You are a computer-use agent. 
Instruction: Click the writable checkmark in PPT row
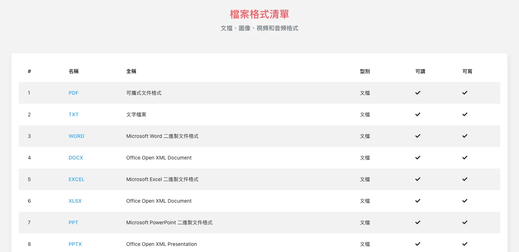465,222
